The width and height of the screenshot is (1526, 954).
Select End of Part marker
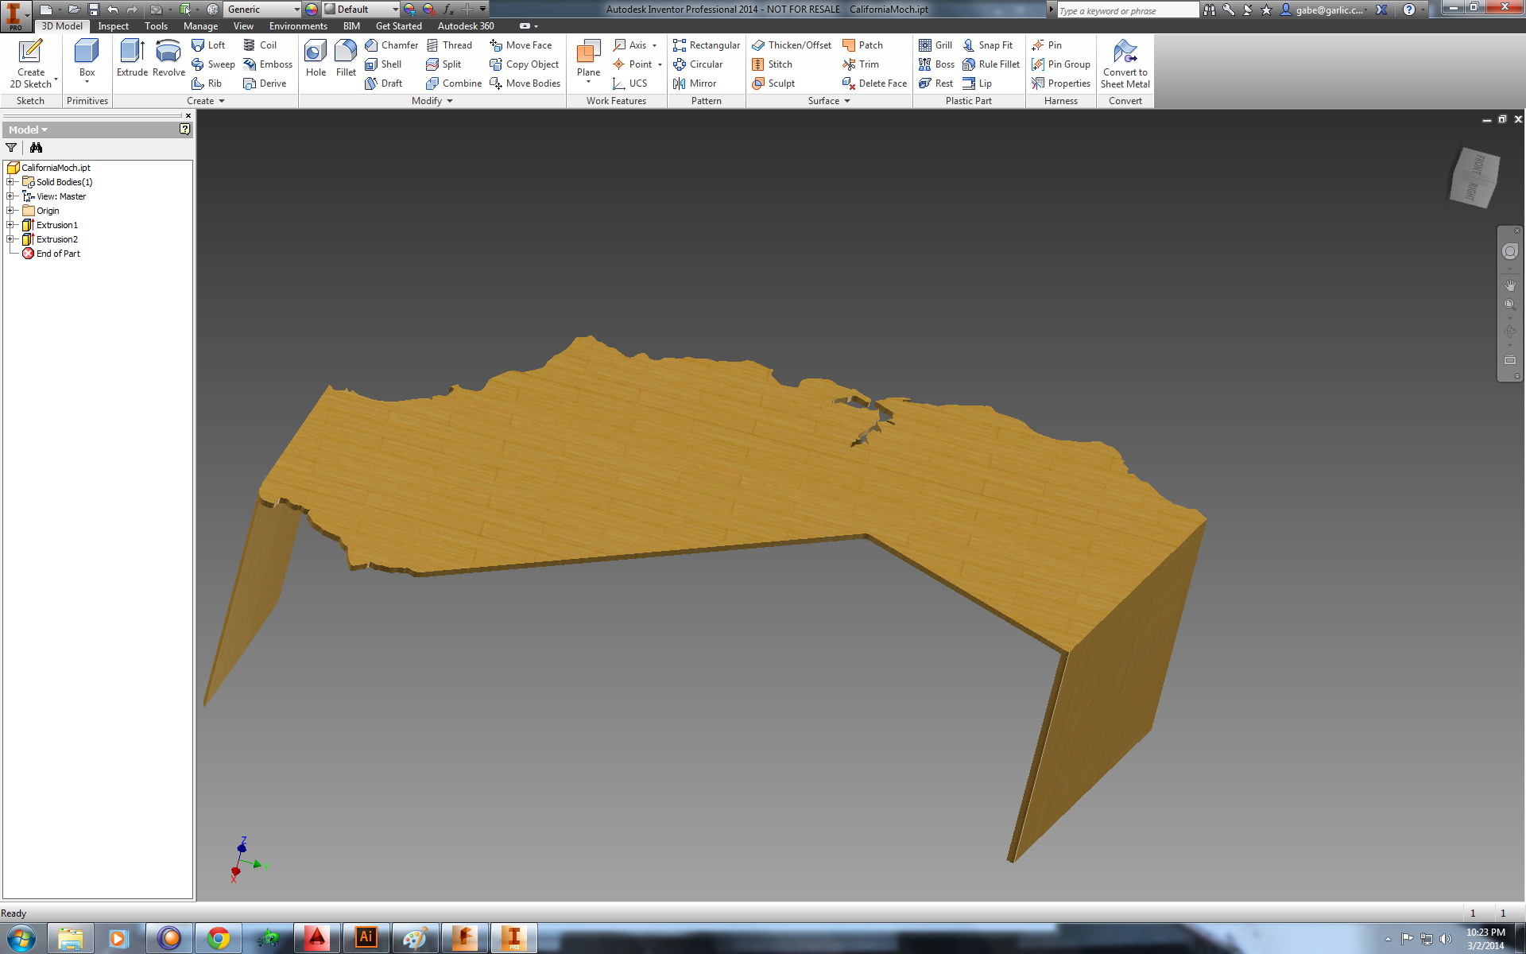52,254
